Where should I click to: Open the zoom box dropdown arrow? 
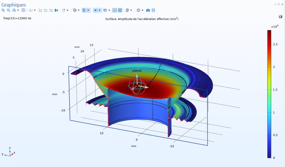18,10
